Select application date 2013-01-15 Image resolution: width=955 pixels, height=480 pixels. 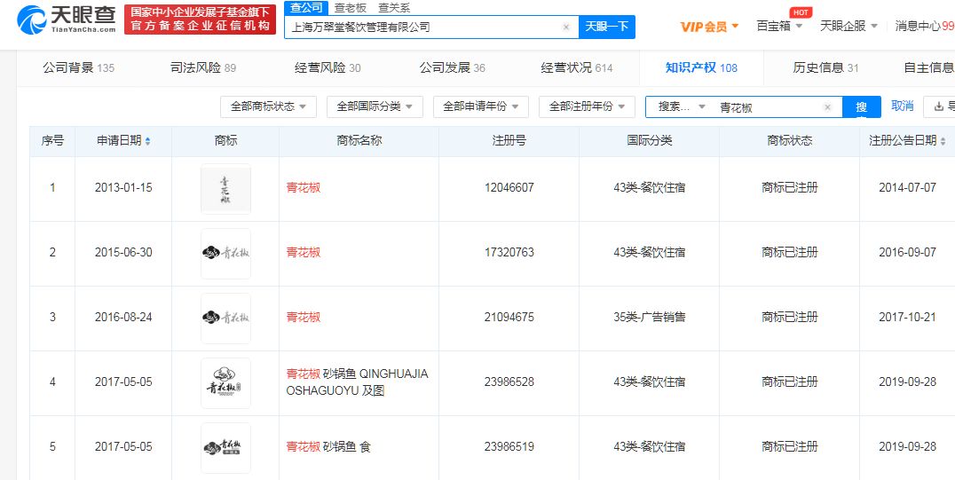click(x=123, y=187)
